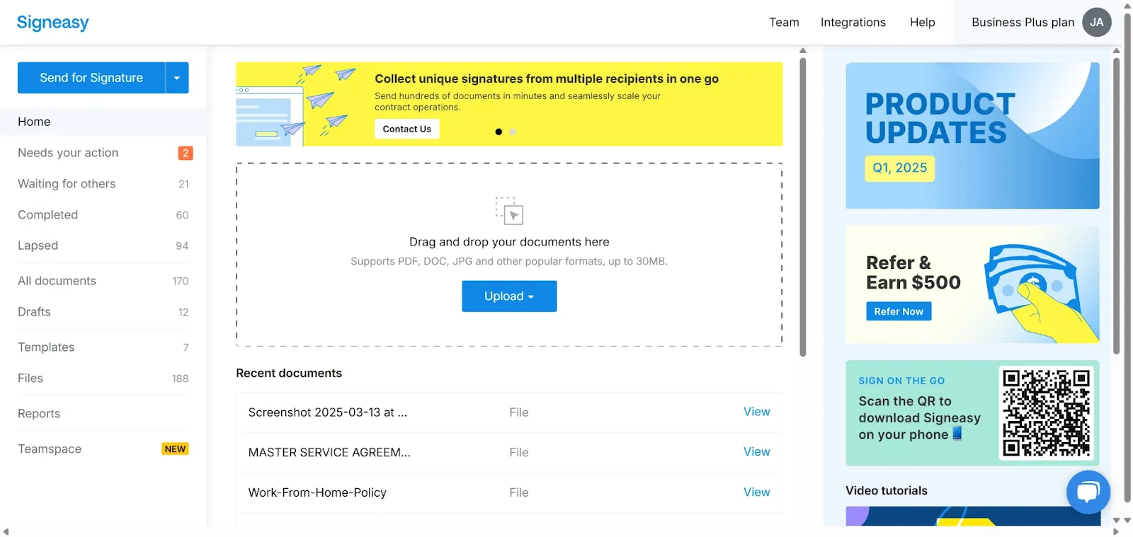View the Screenshot 2025-03-13 document

point(756,412)
